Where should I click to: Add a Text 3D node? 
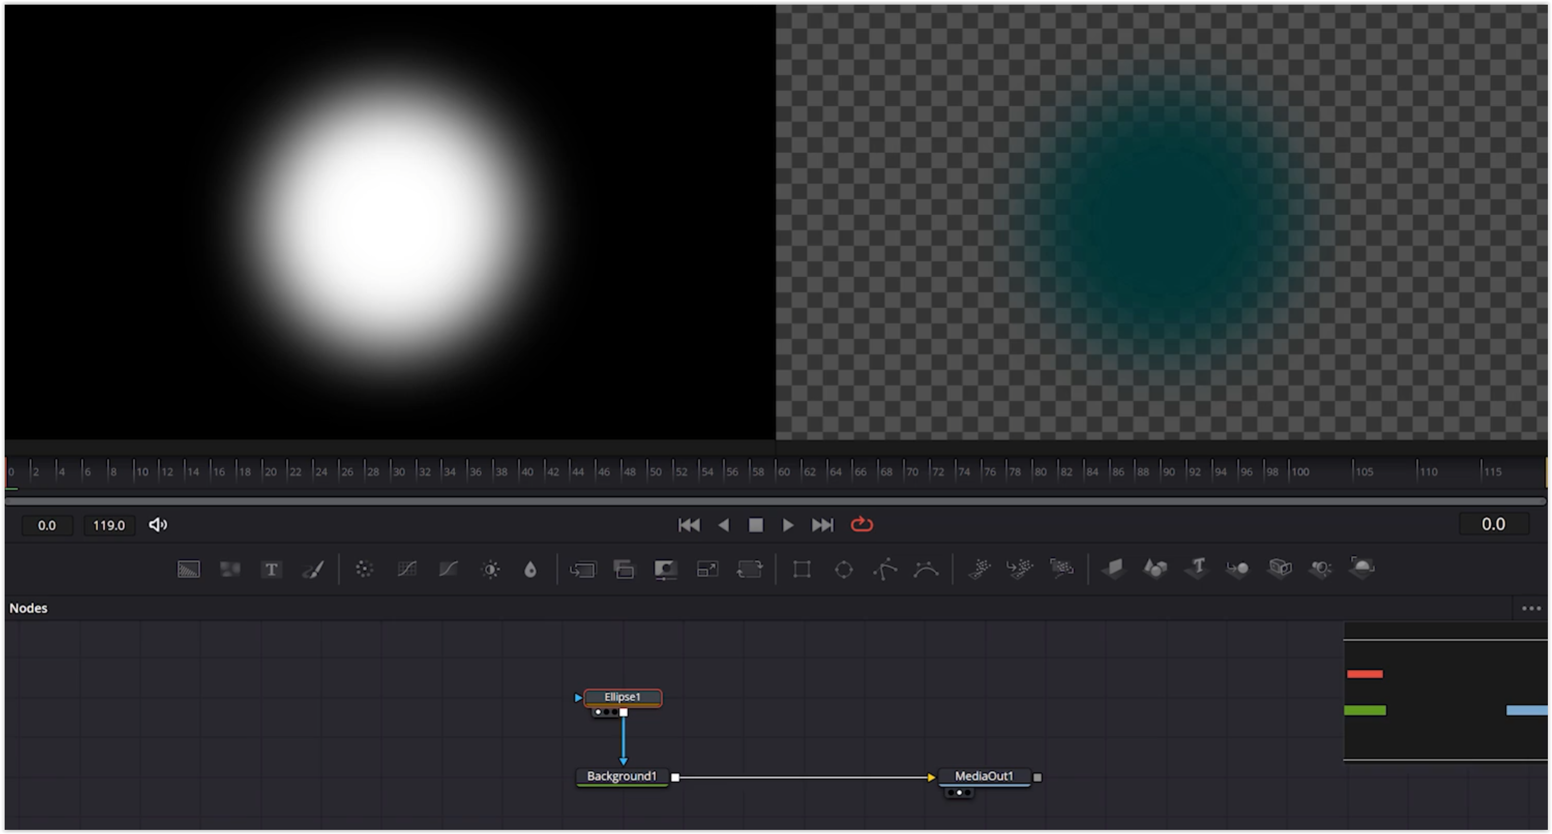click(1197, 568)
